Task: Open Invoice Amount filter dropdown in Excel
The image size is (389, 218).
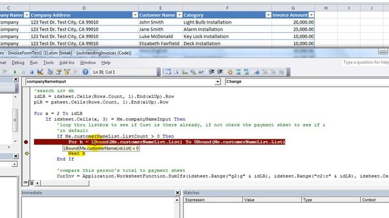Action: click(311, 15)
